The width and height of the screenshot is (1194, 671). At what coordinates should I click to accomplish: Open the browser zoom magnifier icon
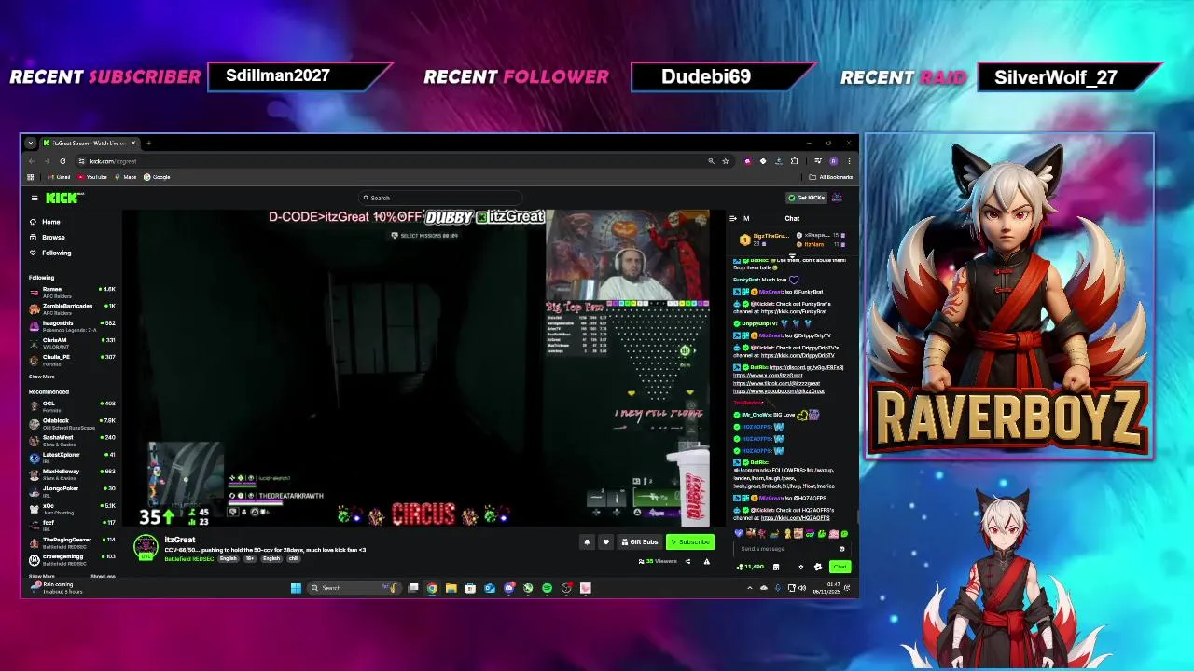[711, 161]
